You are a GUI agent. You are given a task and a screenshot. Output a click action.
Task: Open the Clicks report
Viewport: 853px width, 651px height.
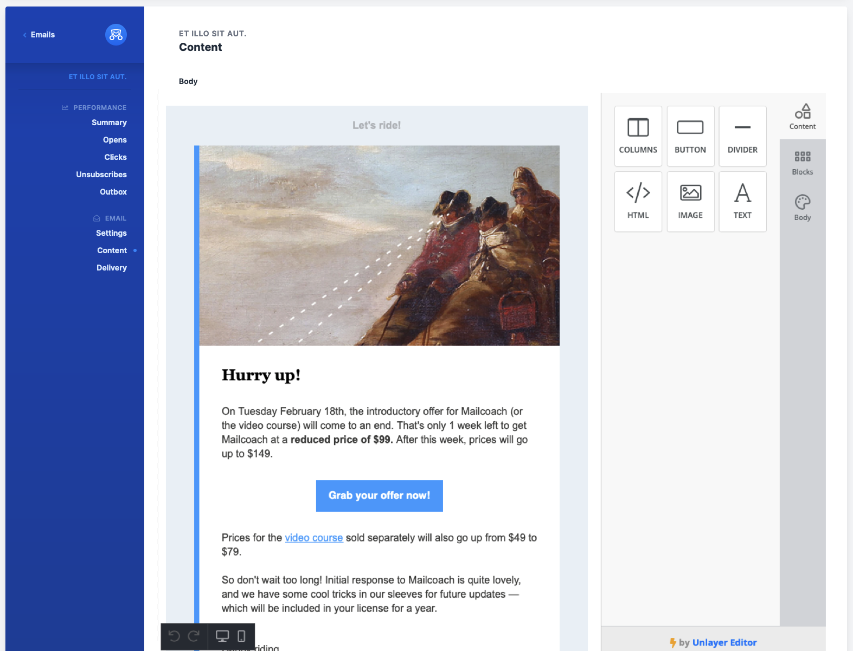coord(116,157)
